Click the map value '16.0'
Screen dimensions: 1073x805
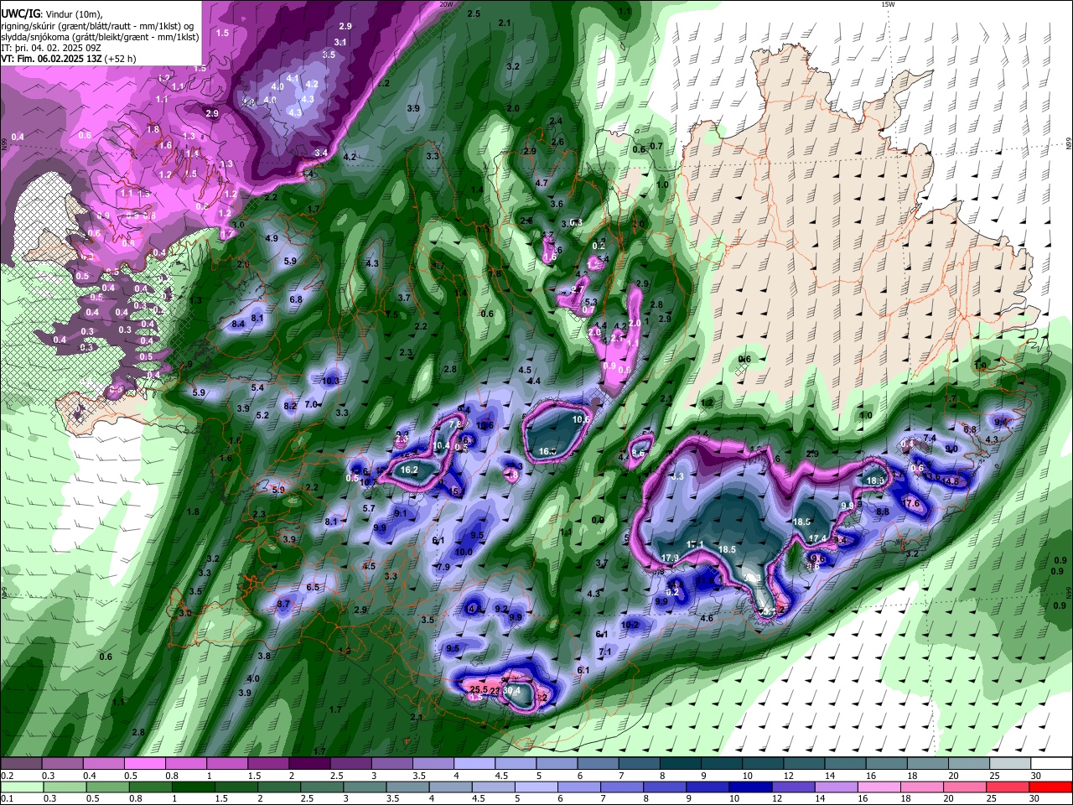547,451
